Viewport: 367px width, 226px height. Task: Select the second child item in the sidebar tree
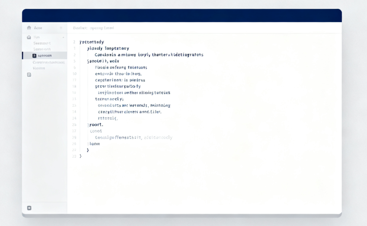[x=42, y=49]
